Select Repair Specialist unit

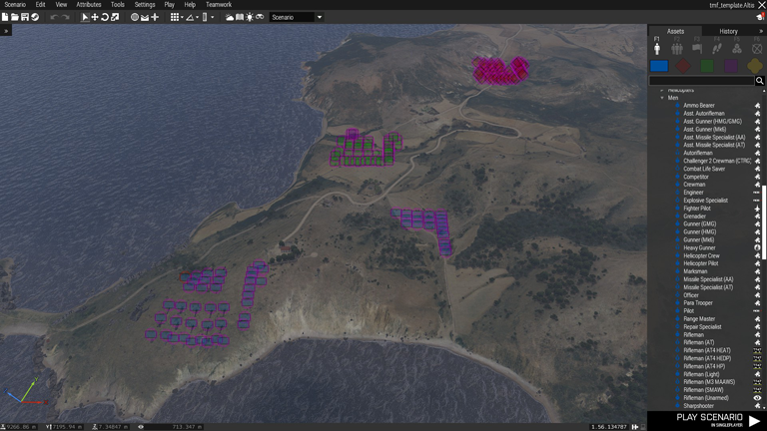[x=702, y=327]
